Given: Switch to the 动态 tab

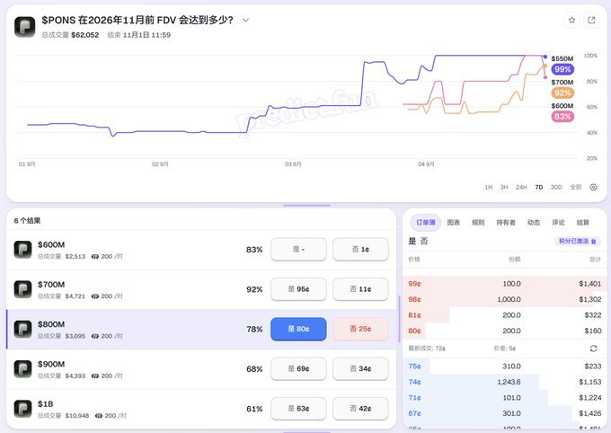Looking at the screenshot, I should (x=534, y=222).
